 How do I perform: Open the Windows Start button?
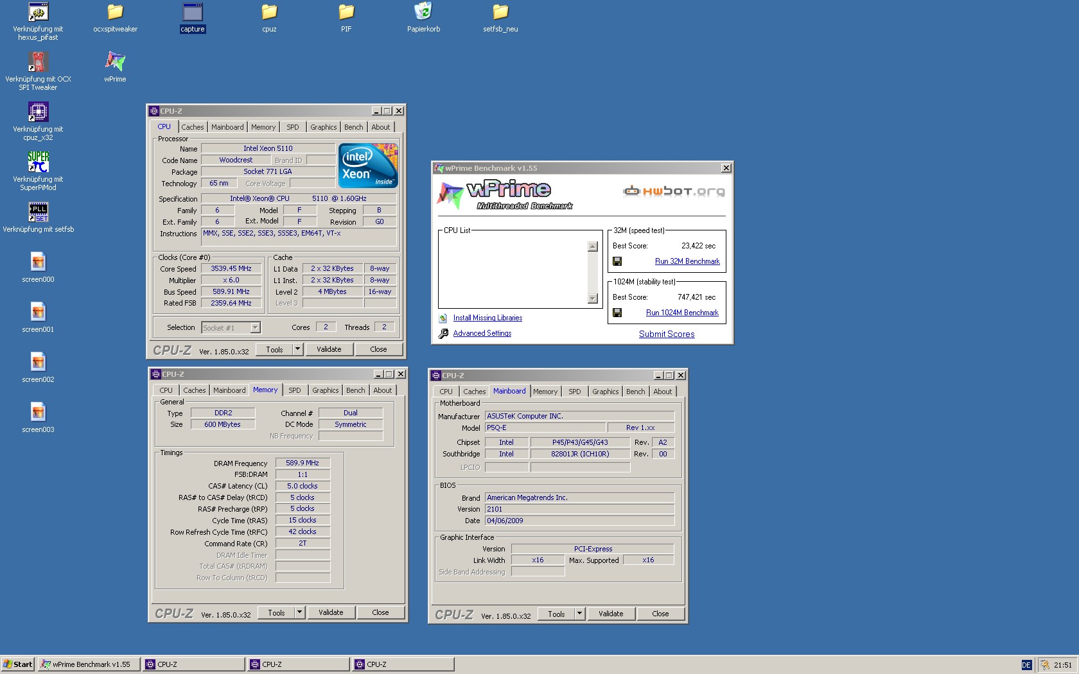click(x=17, y=664)
